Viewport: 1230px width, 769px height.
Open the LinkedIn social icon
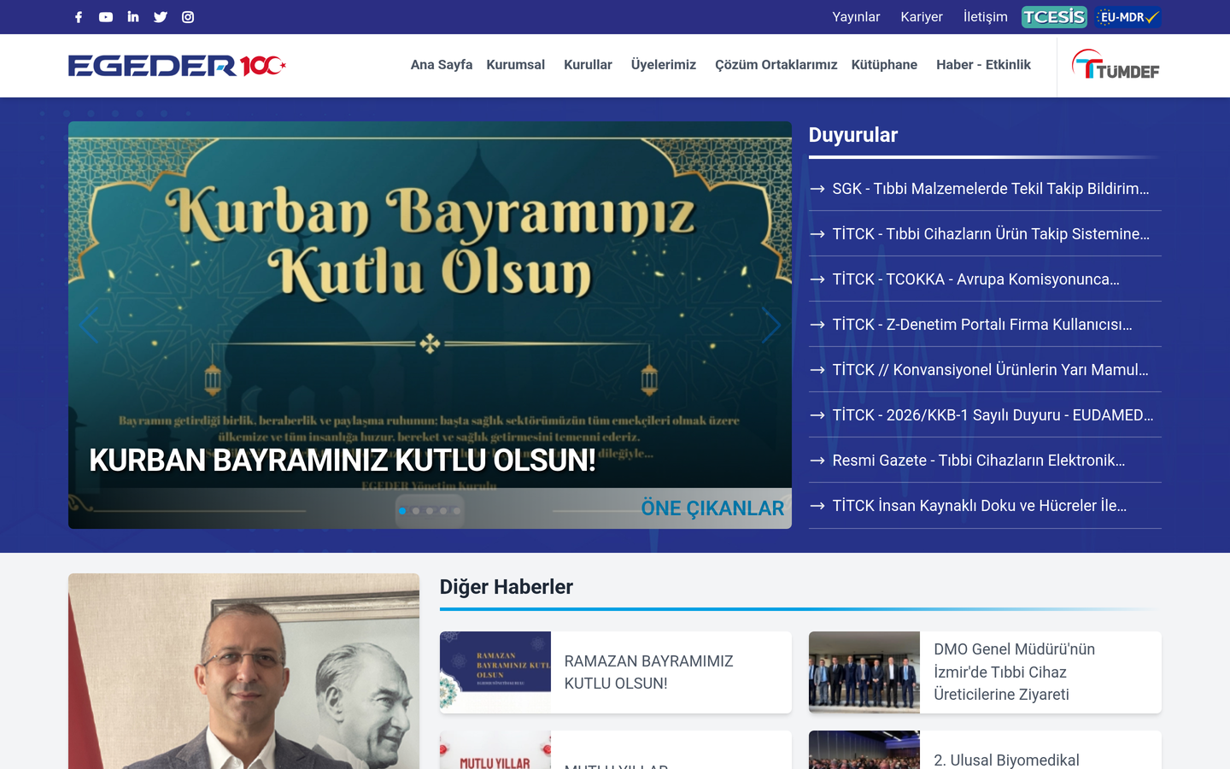click(133, 17)
